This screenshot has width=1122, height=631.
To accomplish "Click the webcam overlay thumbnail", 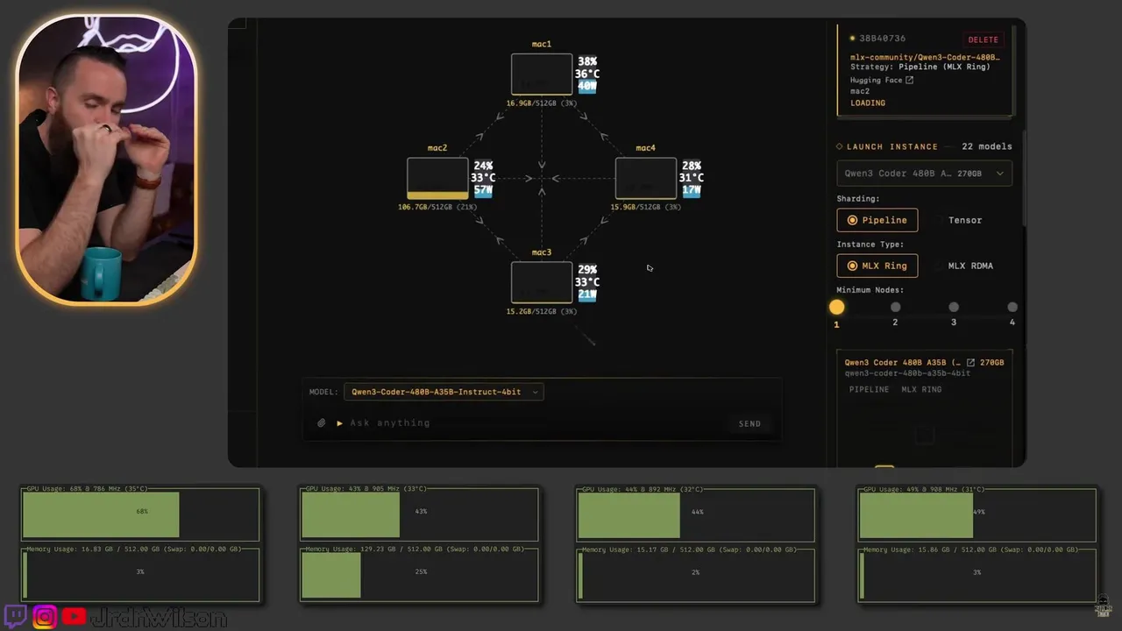I will tap(106, 159).
